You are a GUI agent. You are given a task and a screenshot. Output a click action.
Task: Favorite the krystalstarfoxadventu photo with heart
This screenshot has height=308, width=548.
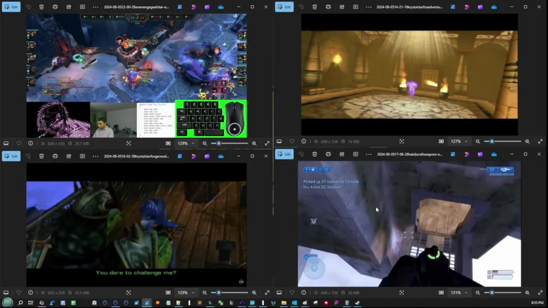pos(292,141)
